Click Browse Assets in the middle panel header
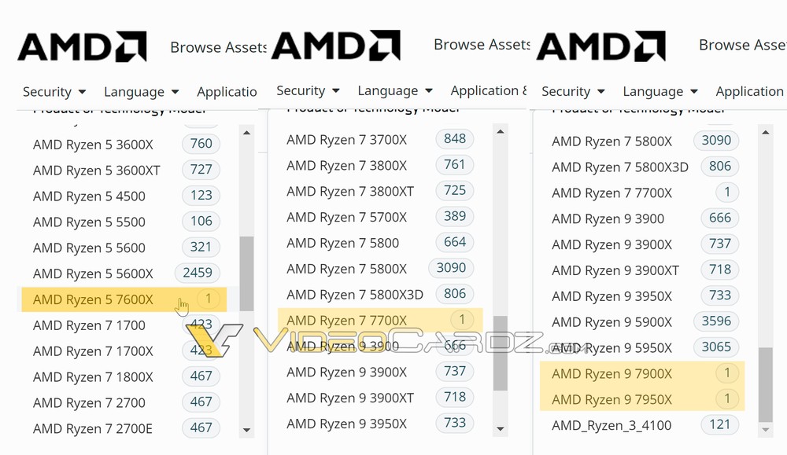Screen dimensions: 787x455 482,45
